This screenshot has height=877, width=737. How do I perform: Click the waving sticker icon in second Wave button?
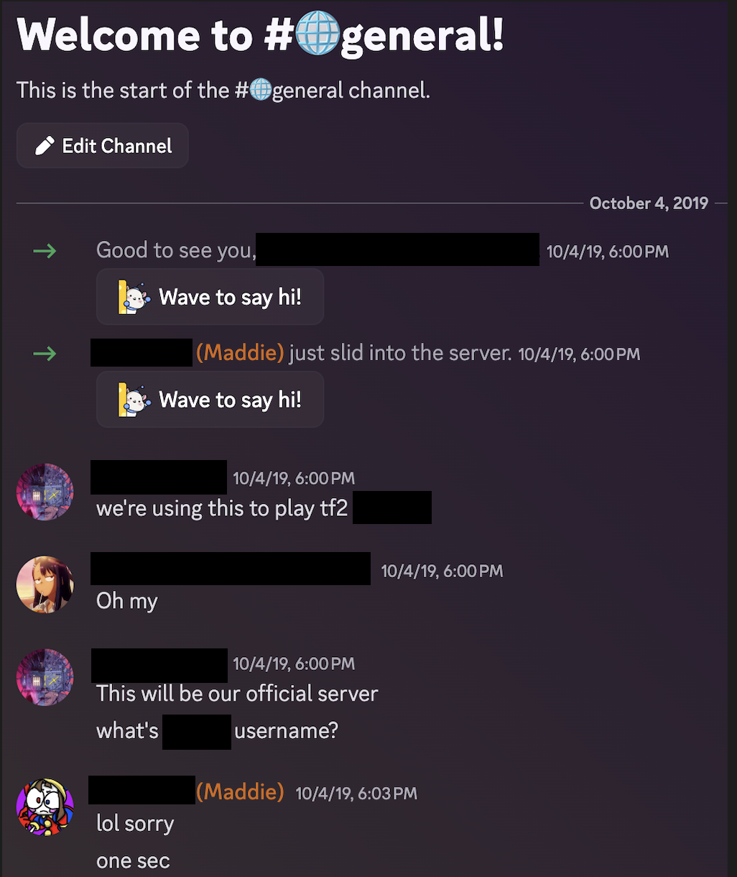[x=134, y=400]
